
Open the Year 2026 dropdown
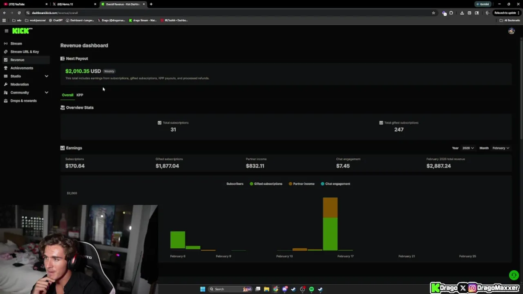coord(468,148)
